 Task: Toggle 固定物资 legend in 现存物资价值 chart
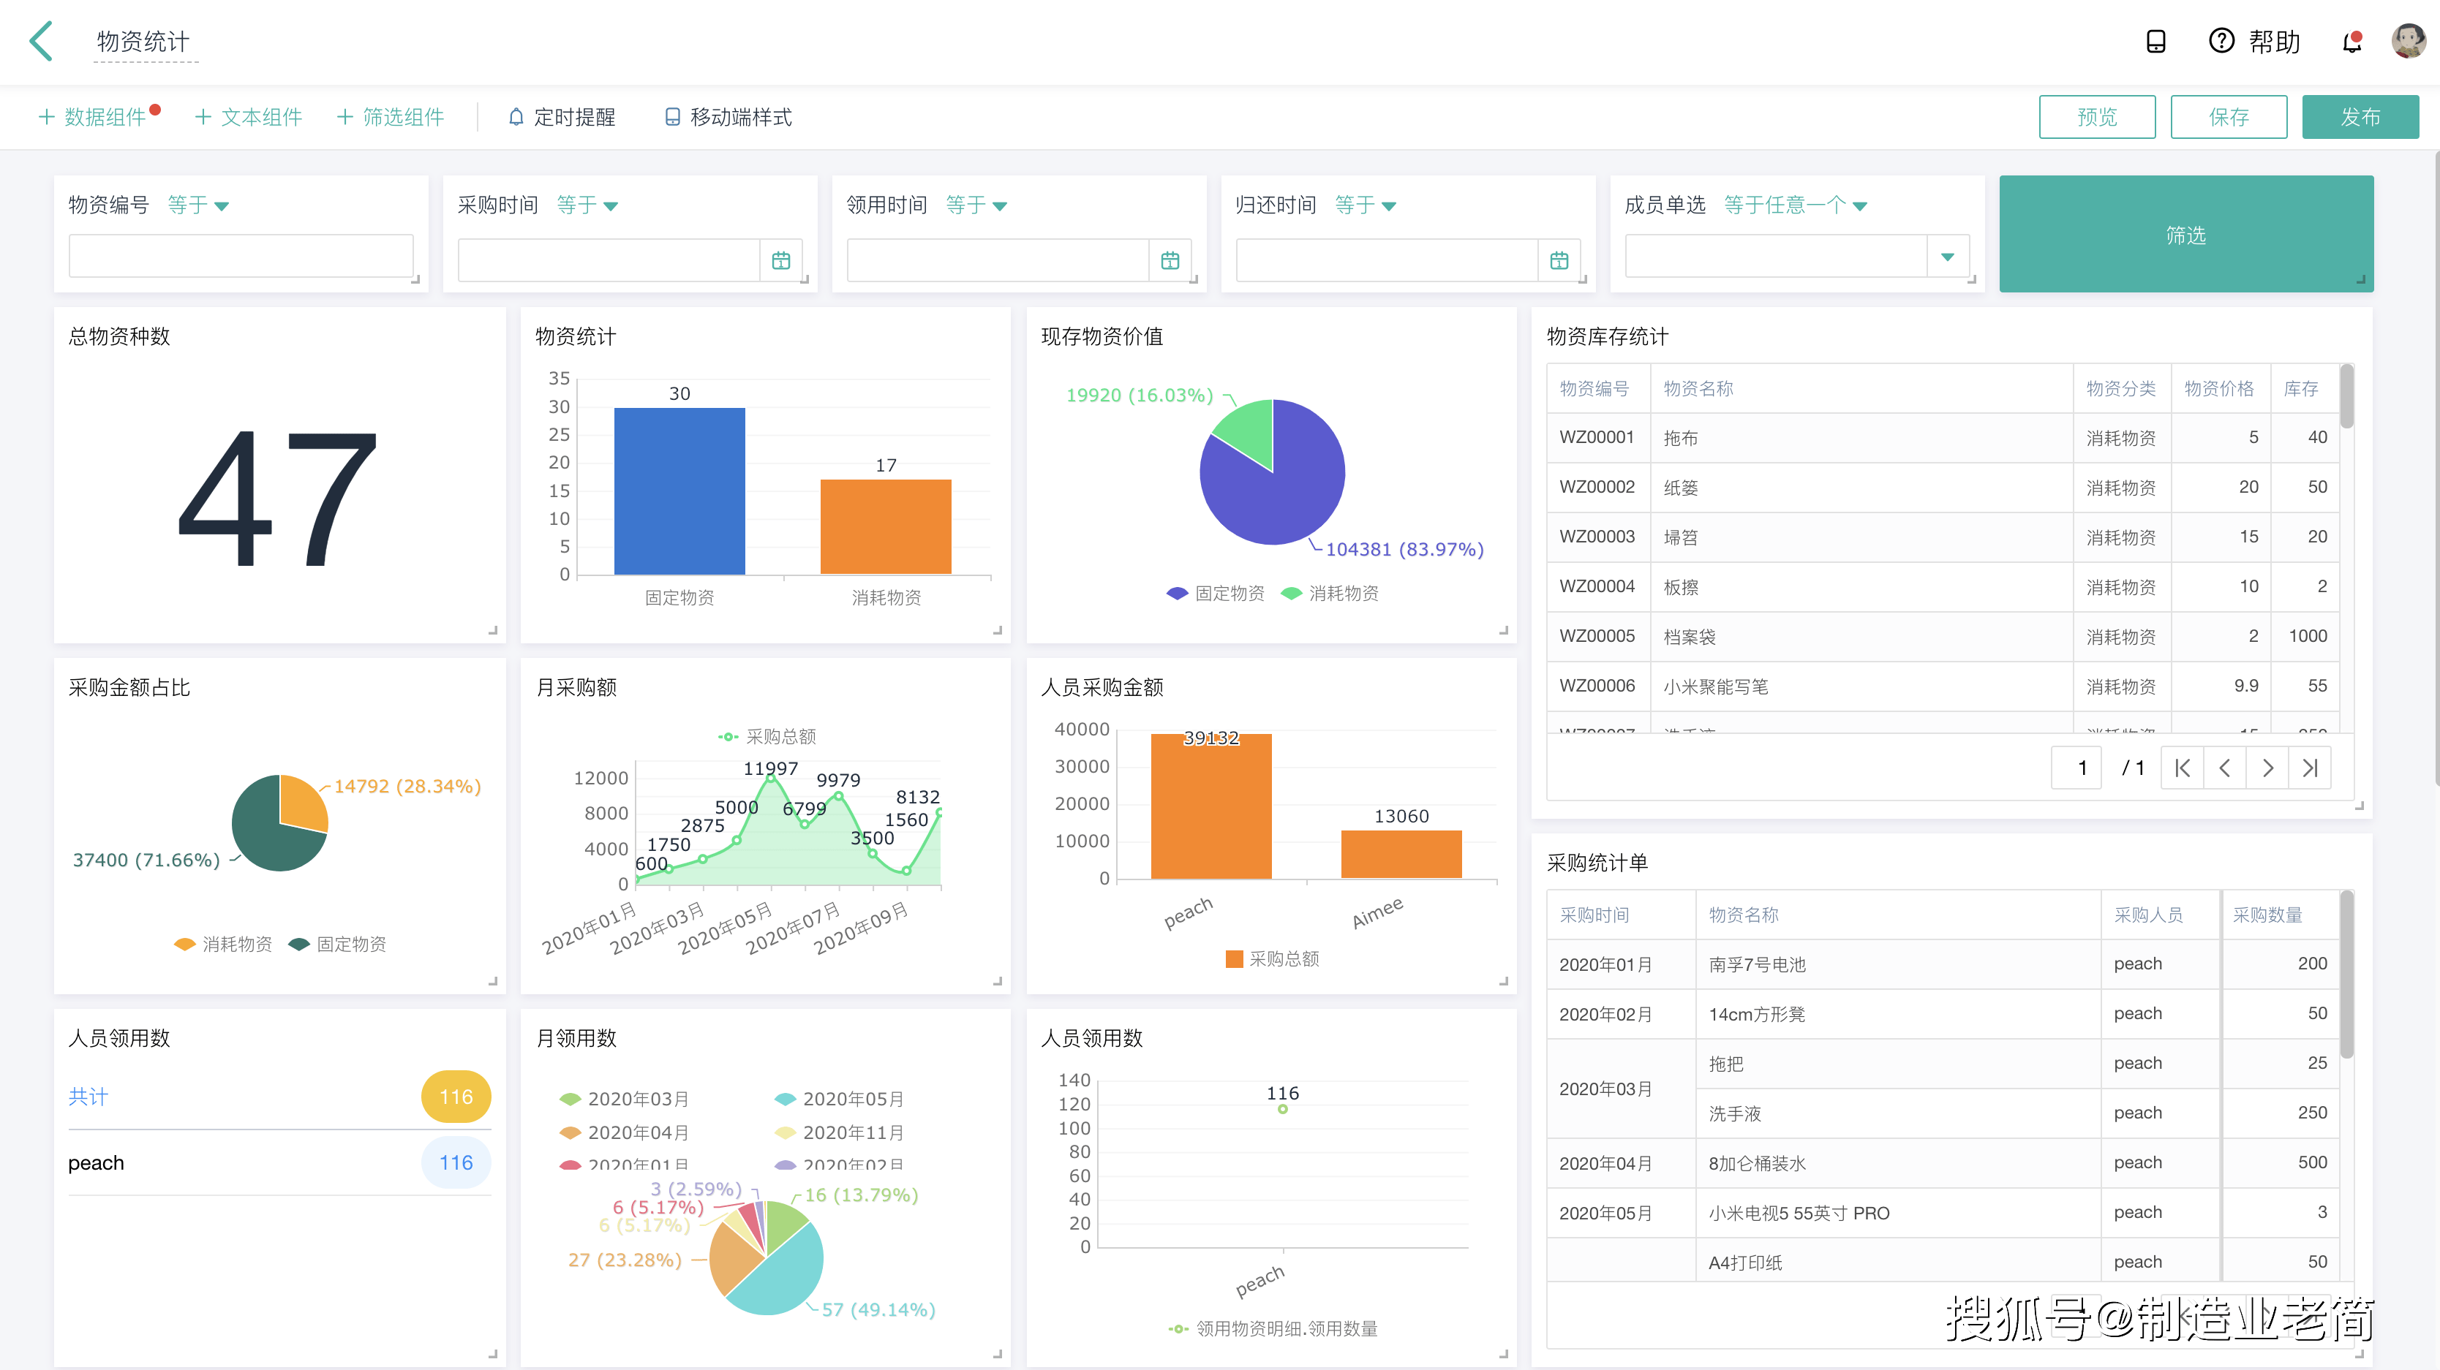(x=1216, y=594)
